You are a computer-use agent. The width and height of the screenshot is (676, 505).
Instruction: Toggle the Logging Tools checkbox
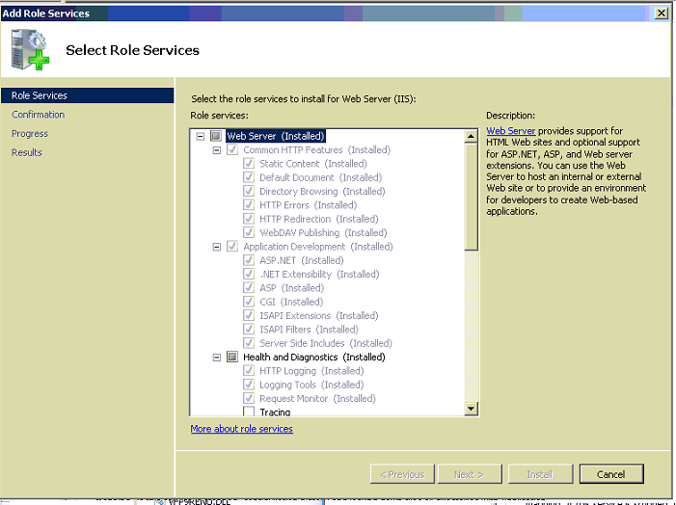(x=249, y=385)
